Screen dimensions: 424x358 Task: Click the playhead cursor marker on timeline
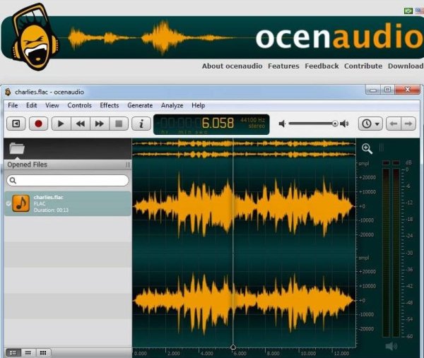(232, 347)
